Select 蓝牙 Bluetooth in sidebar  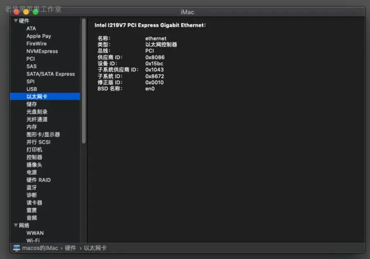(x=32, y=187)
